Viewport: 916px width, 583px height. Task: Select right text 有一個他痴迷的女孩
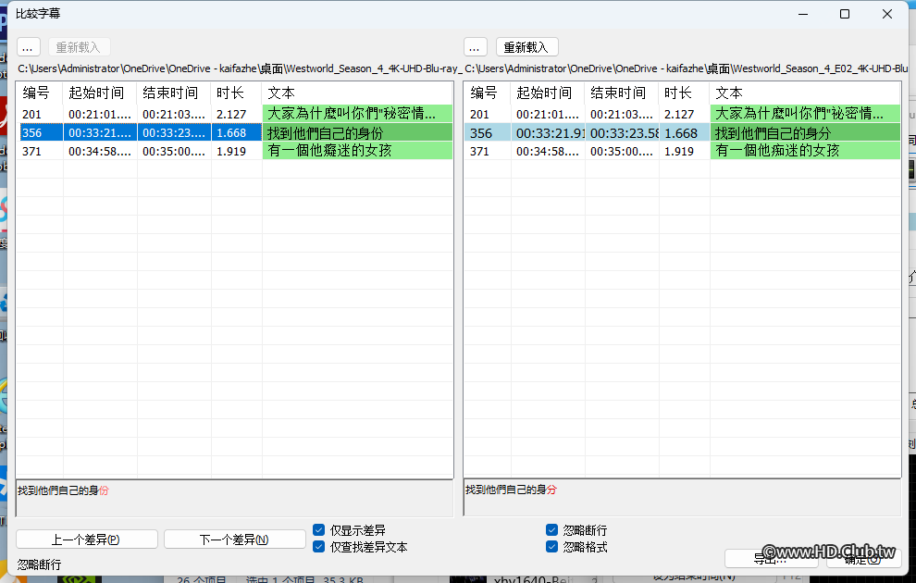pyautogui.click(x=777, y=151)
